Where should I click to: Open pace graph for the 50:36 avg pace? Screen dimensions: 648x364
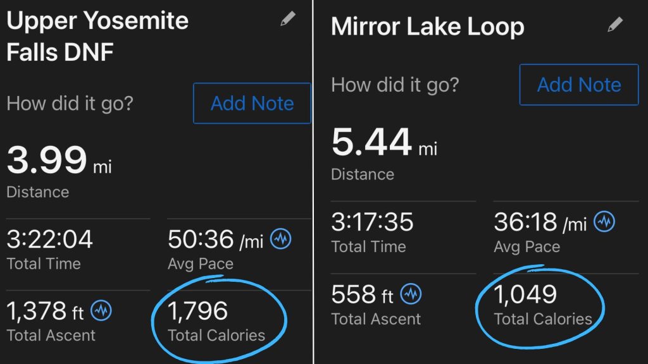click(x=280, y=240)
